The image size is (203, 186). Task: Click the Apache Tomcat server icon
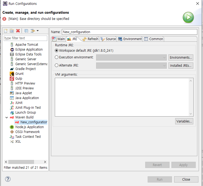(x=12, y=45)
